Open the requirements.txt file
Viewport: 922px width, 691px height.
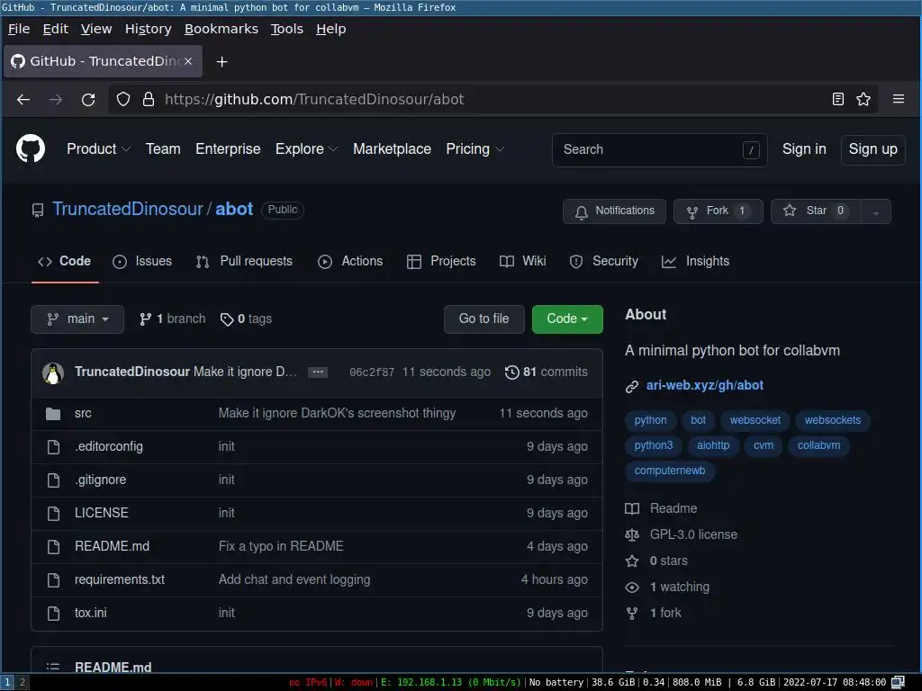click(x=120, y=580)
